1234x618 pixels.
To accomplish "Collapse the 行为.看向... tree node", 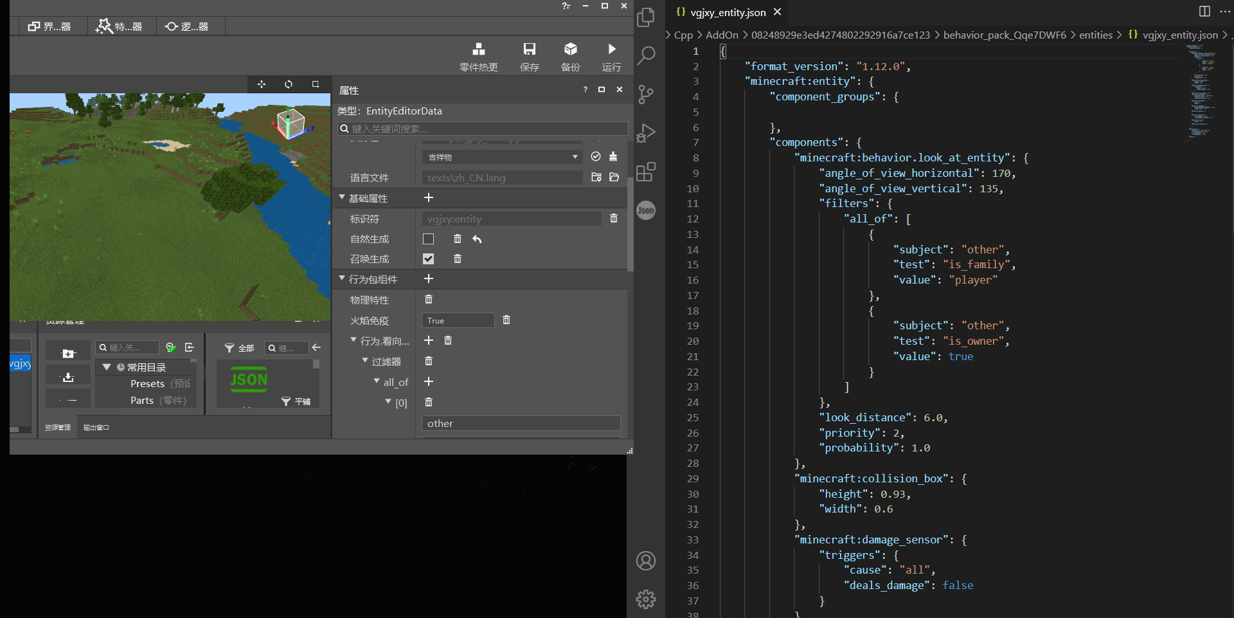I will (x=353, y=340).
